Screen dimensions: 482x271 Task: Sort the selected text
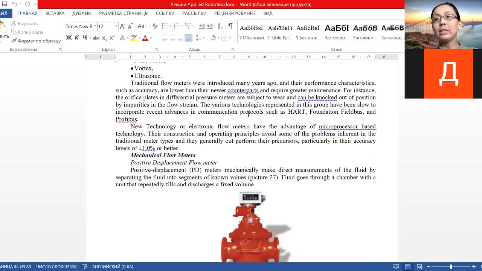pos(220,26)
